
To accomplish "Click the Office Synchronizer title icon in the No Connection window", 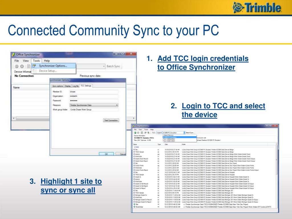I will pos(13,54).
